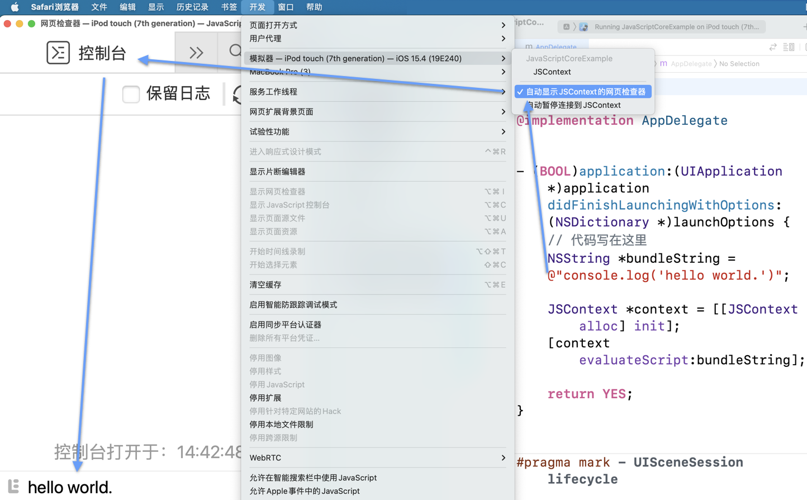Image resolution: width=807 pixels, height=500 pixels.
Task: Click the console tab icon in Web Inspector
Action: [x=58, y=53]
